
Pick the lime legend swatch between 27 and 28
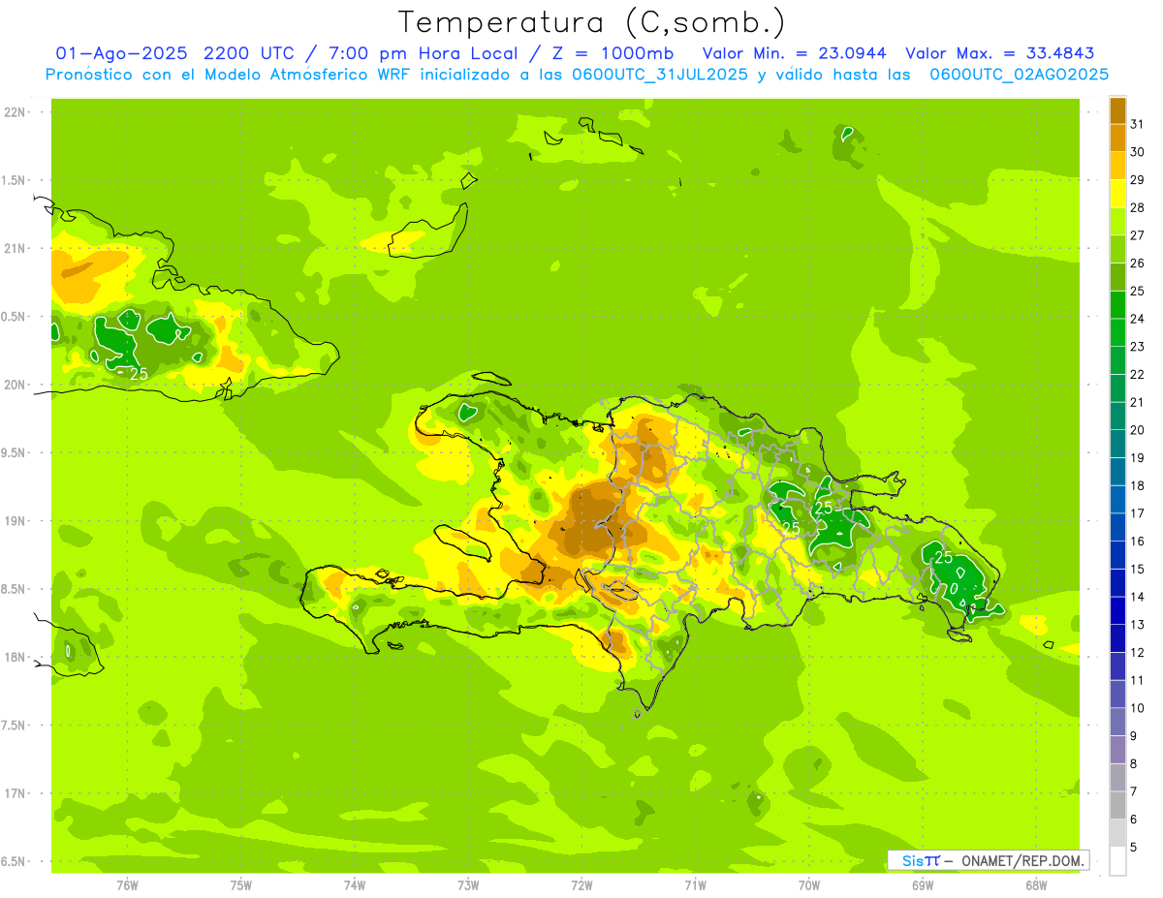[1117, 221]
